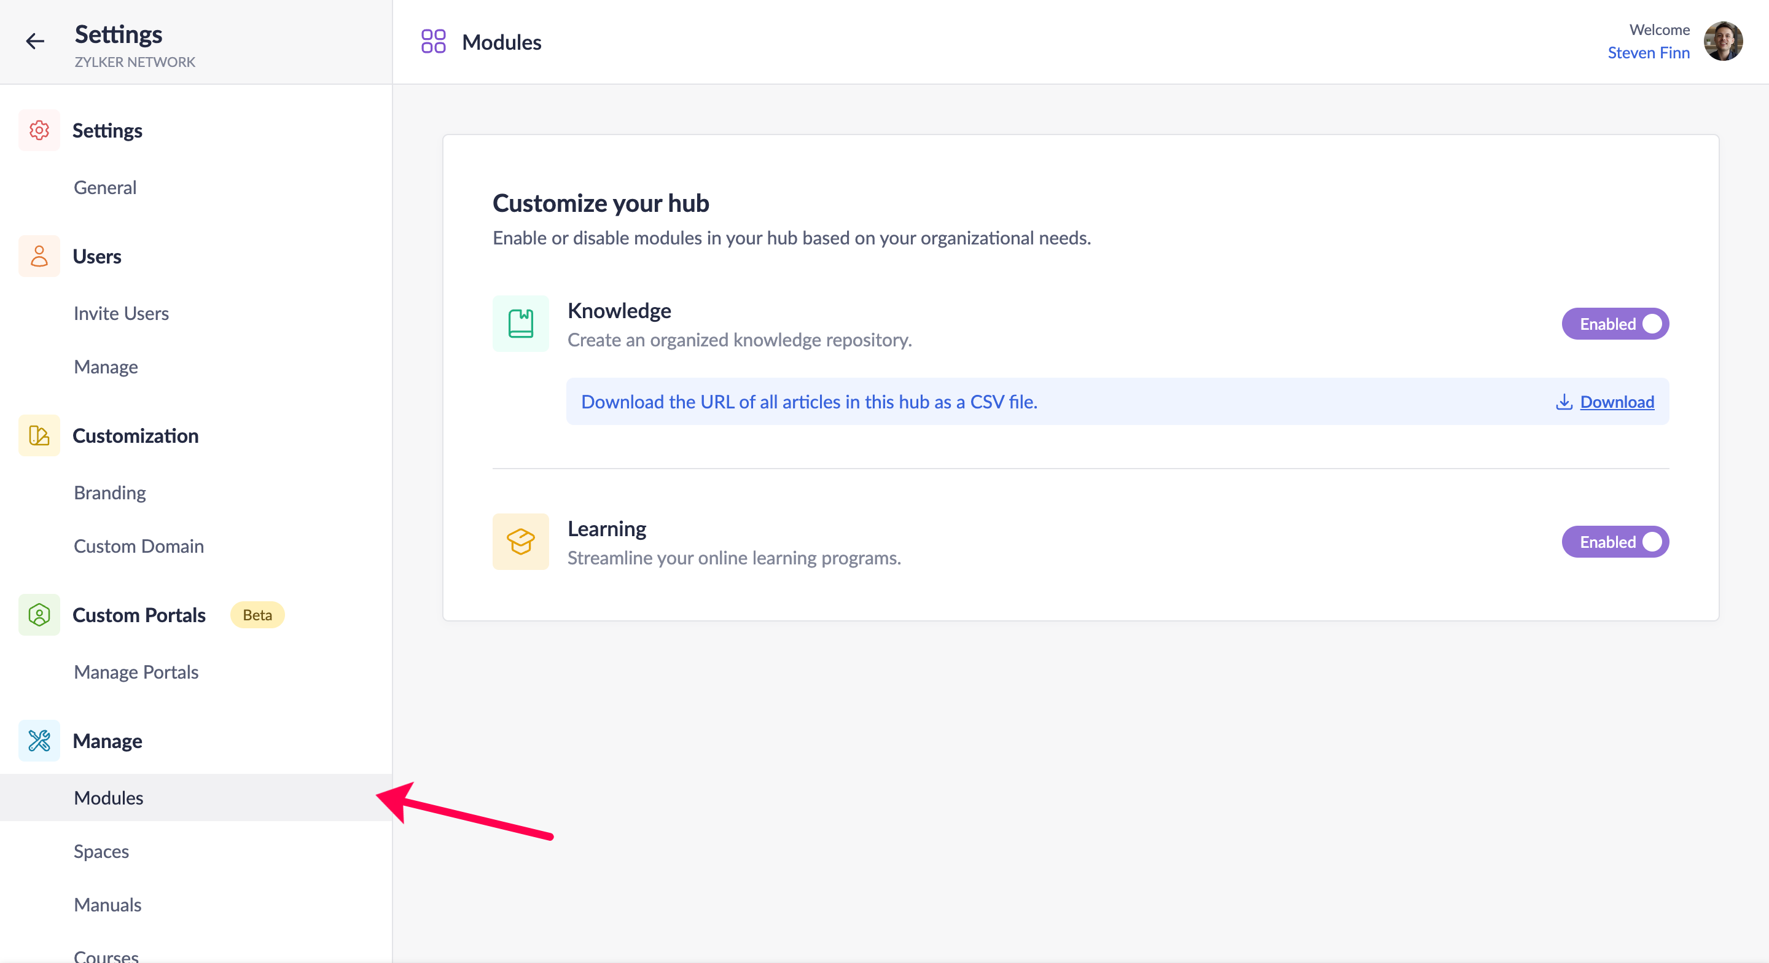The width and height of the screenshot is (1769, 963).
Task: Click the 'Customize your hub' heading
Action: [x=600, y=203]
